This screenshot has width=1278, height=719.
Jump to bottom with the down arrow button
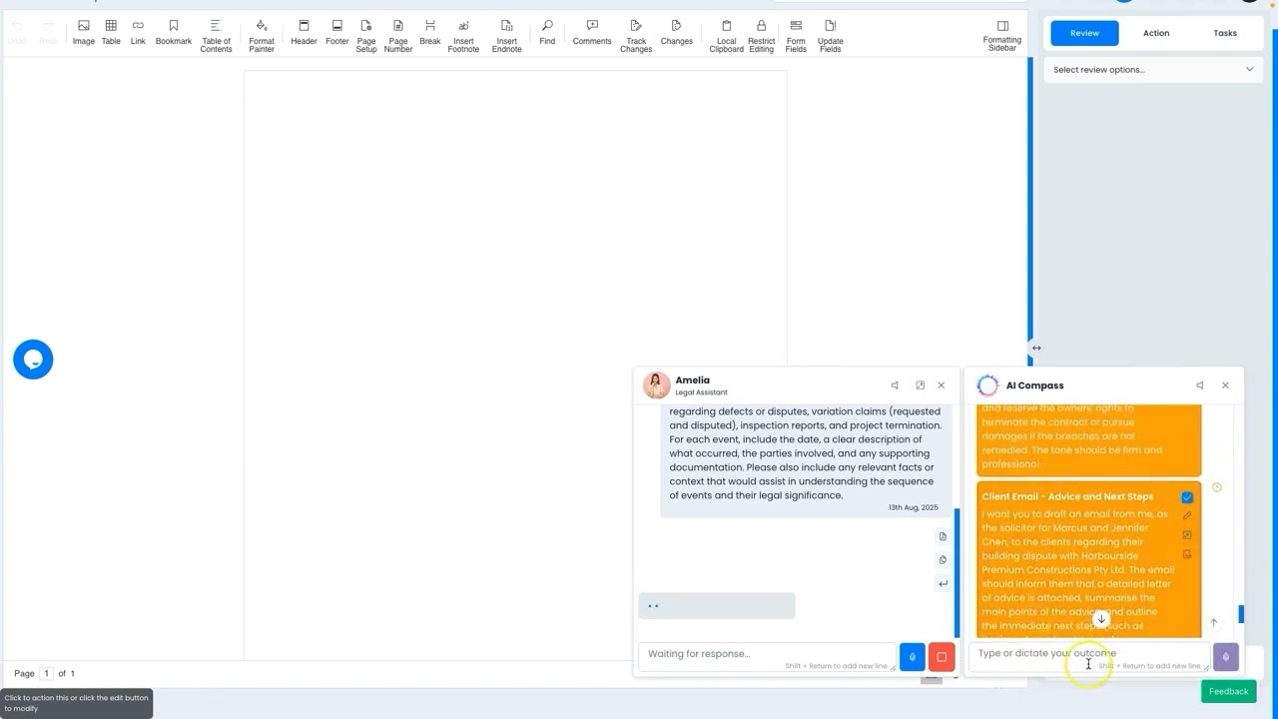click(1101, 619)
